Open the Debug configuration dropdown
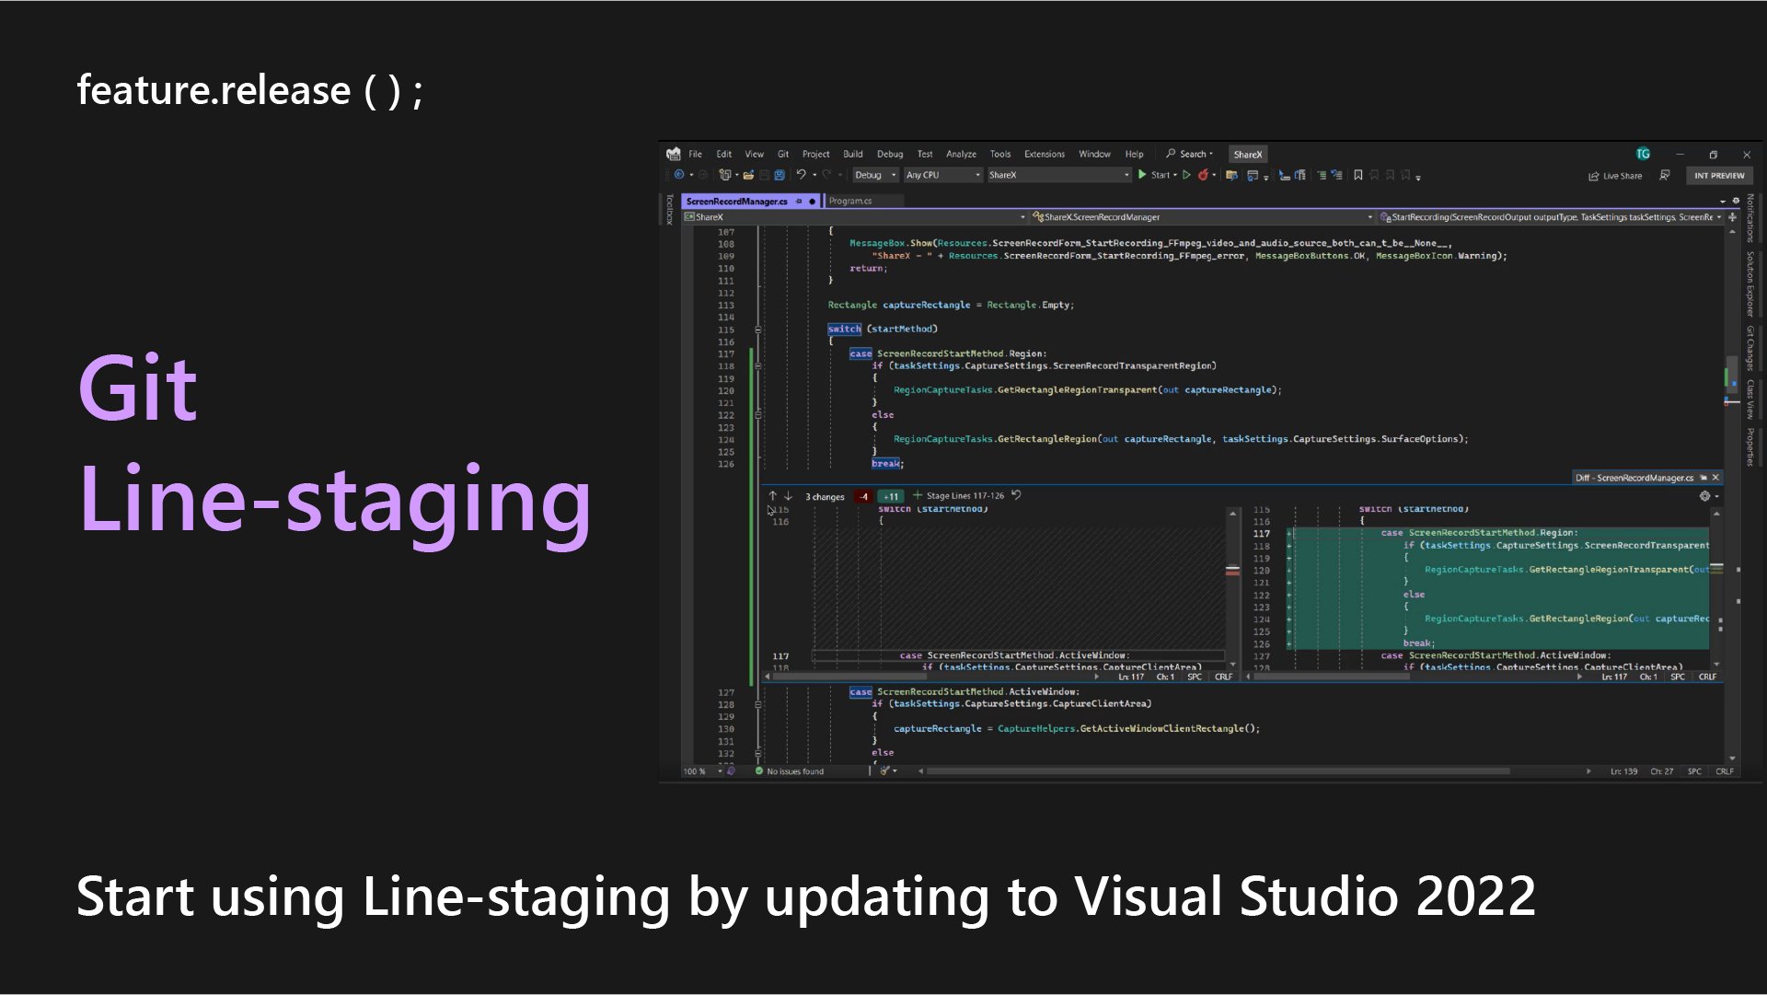This screenshot has height=995, width=1767. click(874, 175)
